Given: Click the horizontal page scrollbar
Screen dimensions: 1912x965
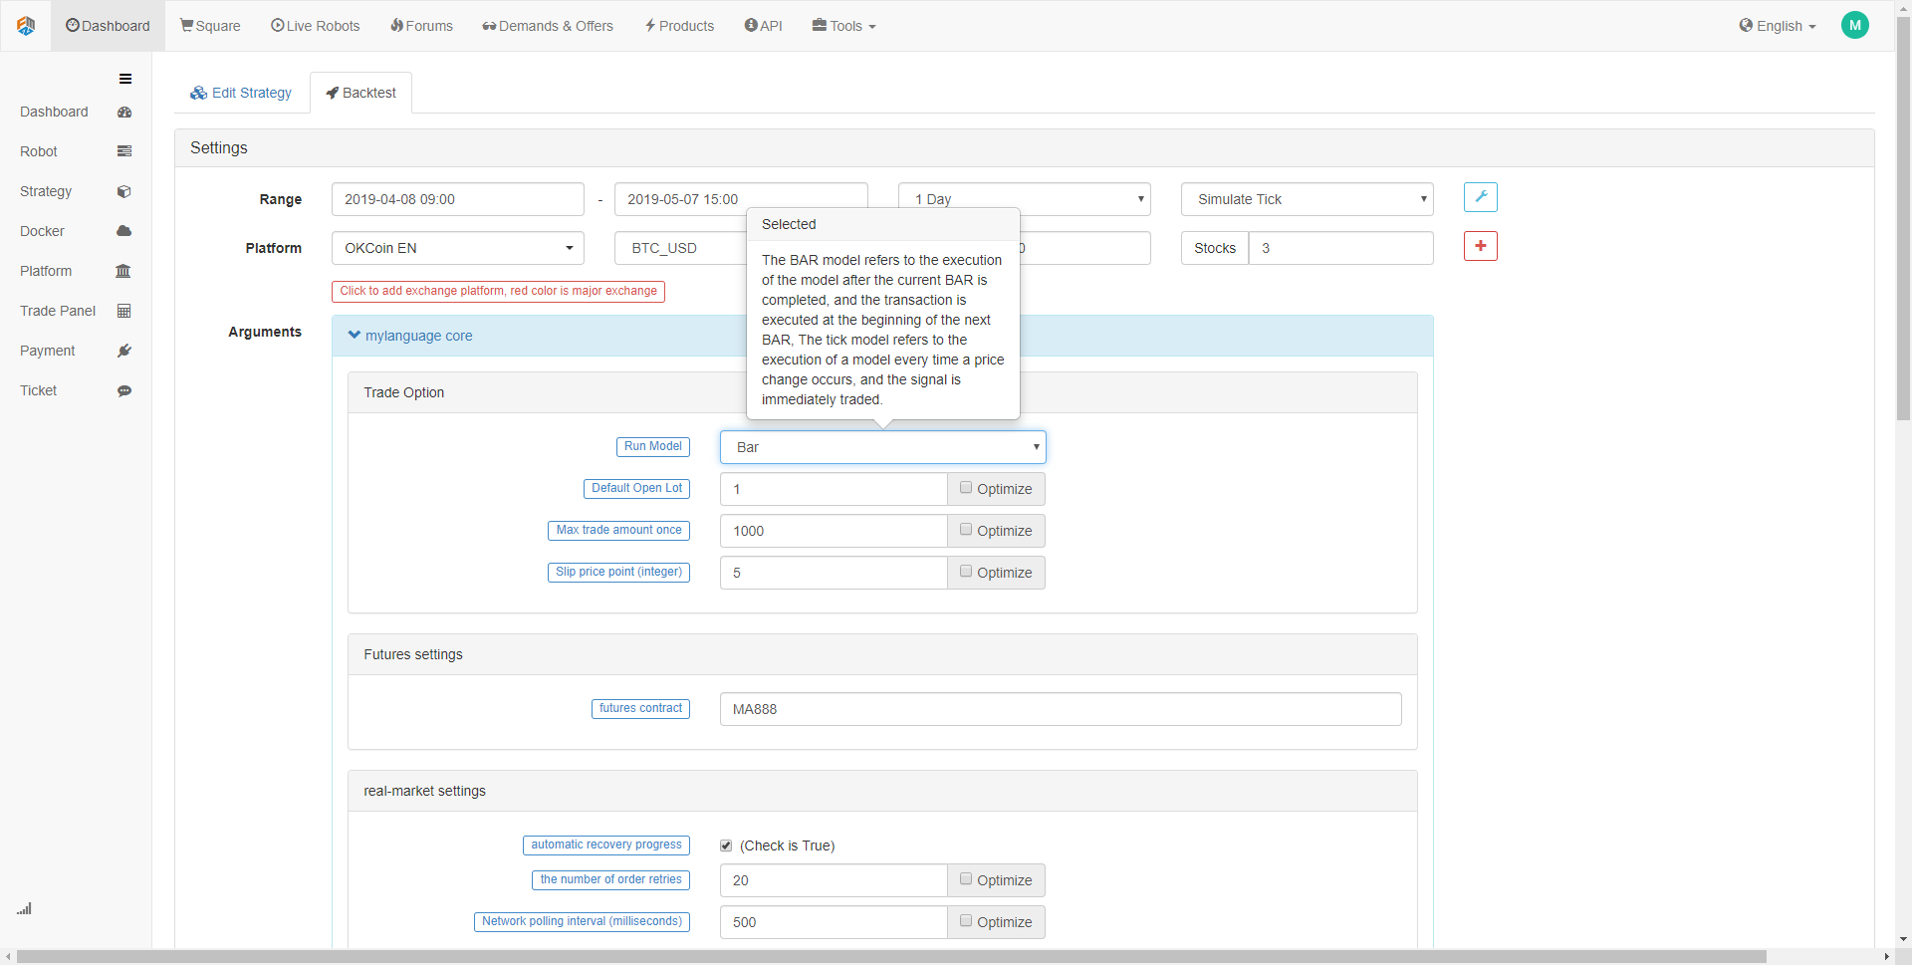Looking at the screenshot, I should 891,957.
